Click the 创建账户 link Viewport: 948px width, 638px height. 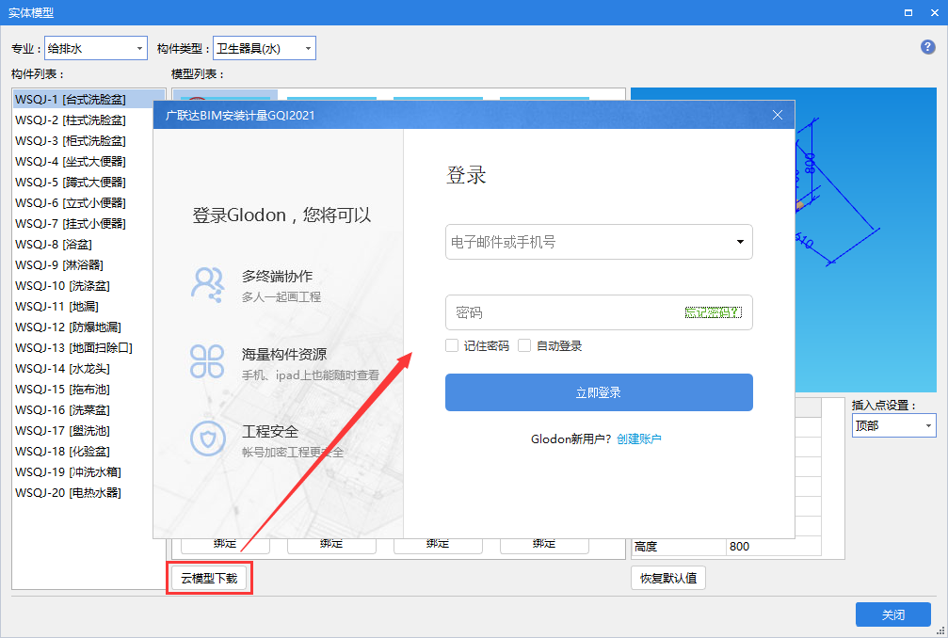click(x=638, y=439)
